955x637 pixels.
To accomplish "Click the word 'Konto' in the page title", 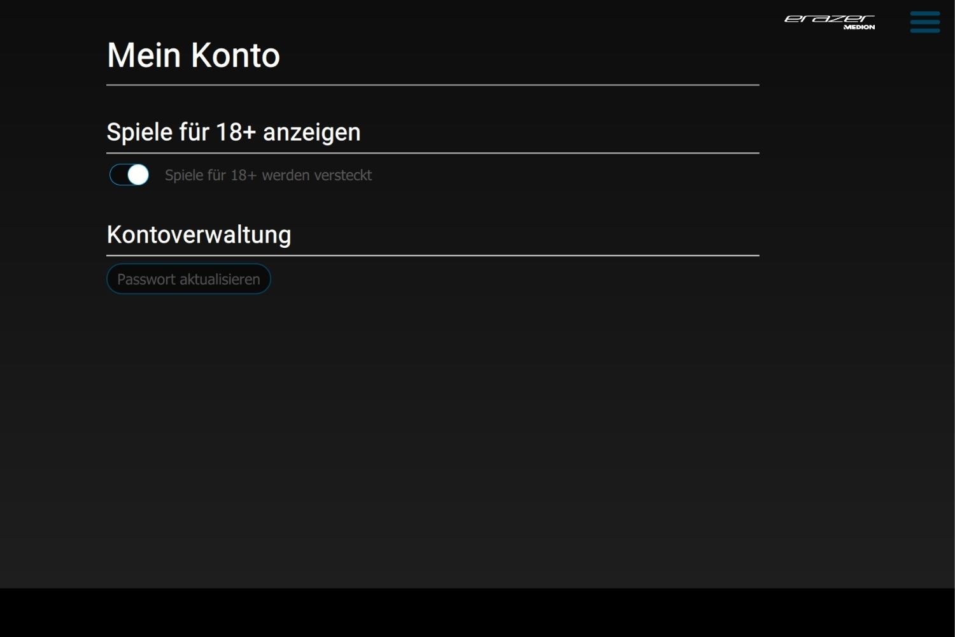I will tap(236, 55).
